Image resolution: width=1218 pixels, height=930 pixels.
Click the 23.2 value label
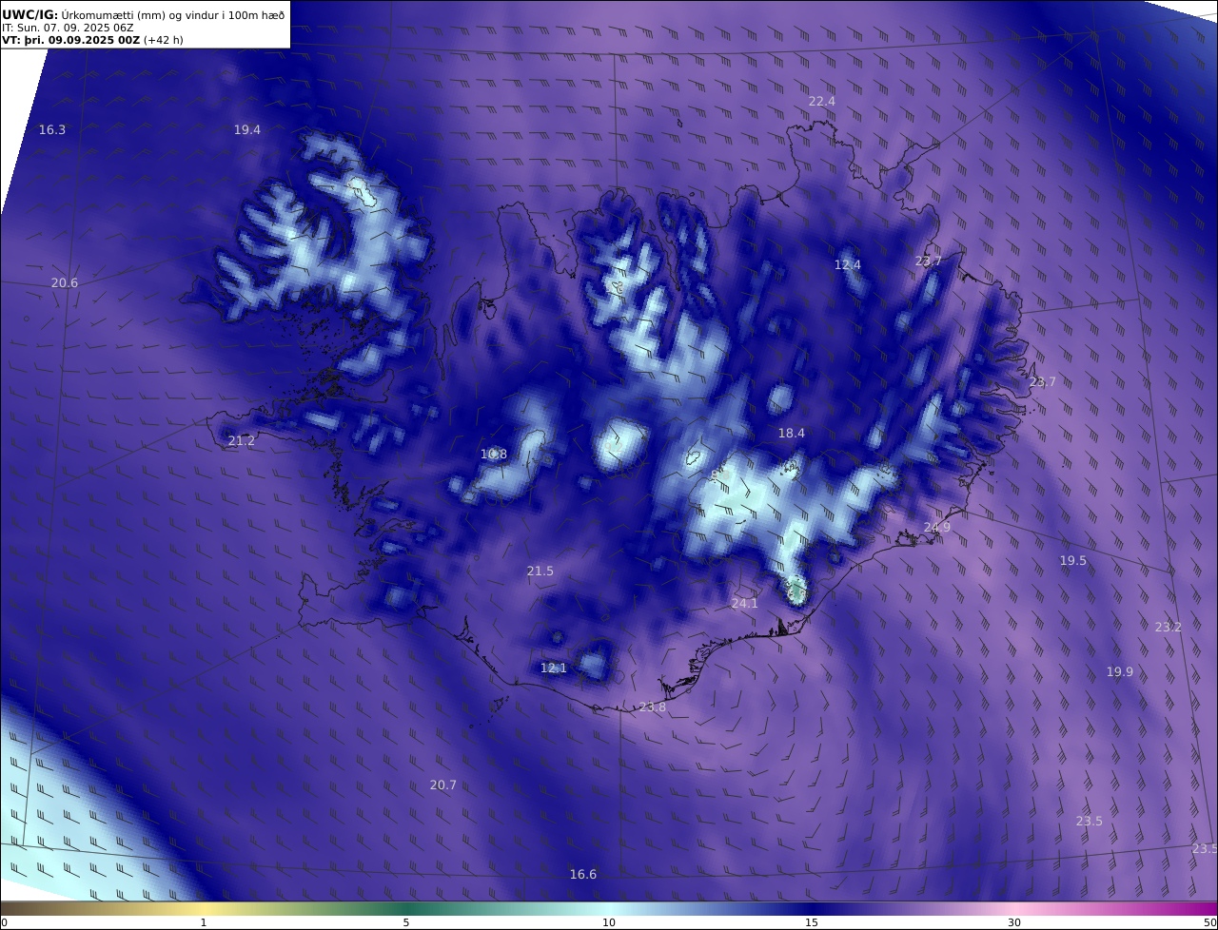pos(1169,628)
